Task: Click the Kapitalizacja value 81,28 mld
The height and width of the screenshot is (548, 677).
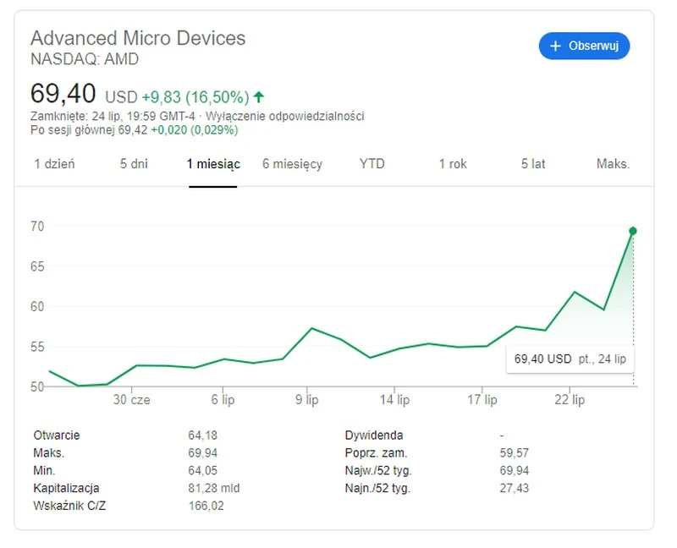Action: [x=215, y=488]
